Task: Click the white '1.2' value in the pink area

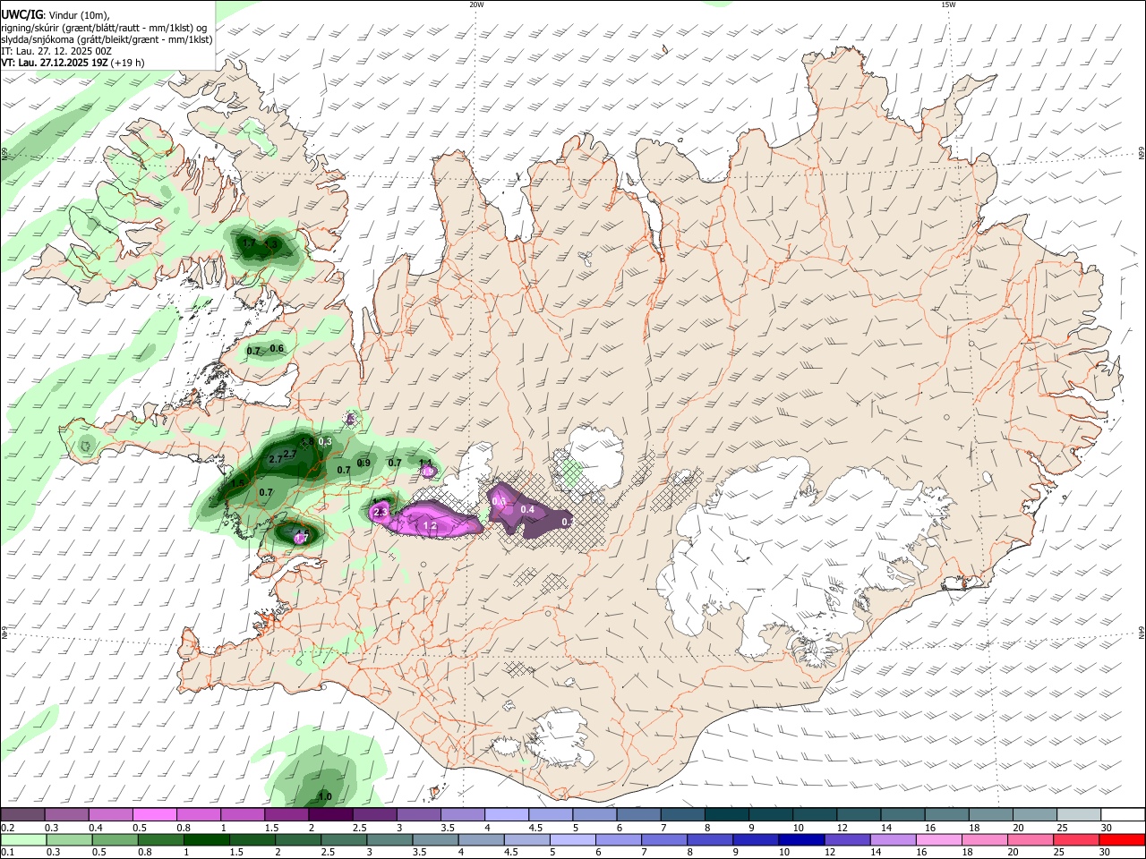Action: (x=430, y=525)
